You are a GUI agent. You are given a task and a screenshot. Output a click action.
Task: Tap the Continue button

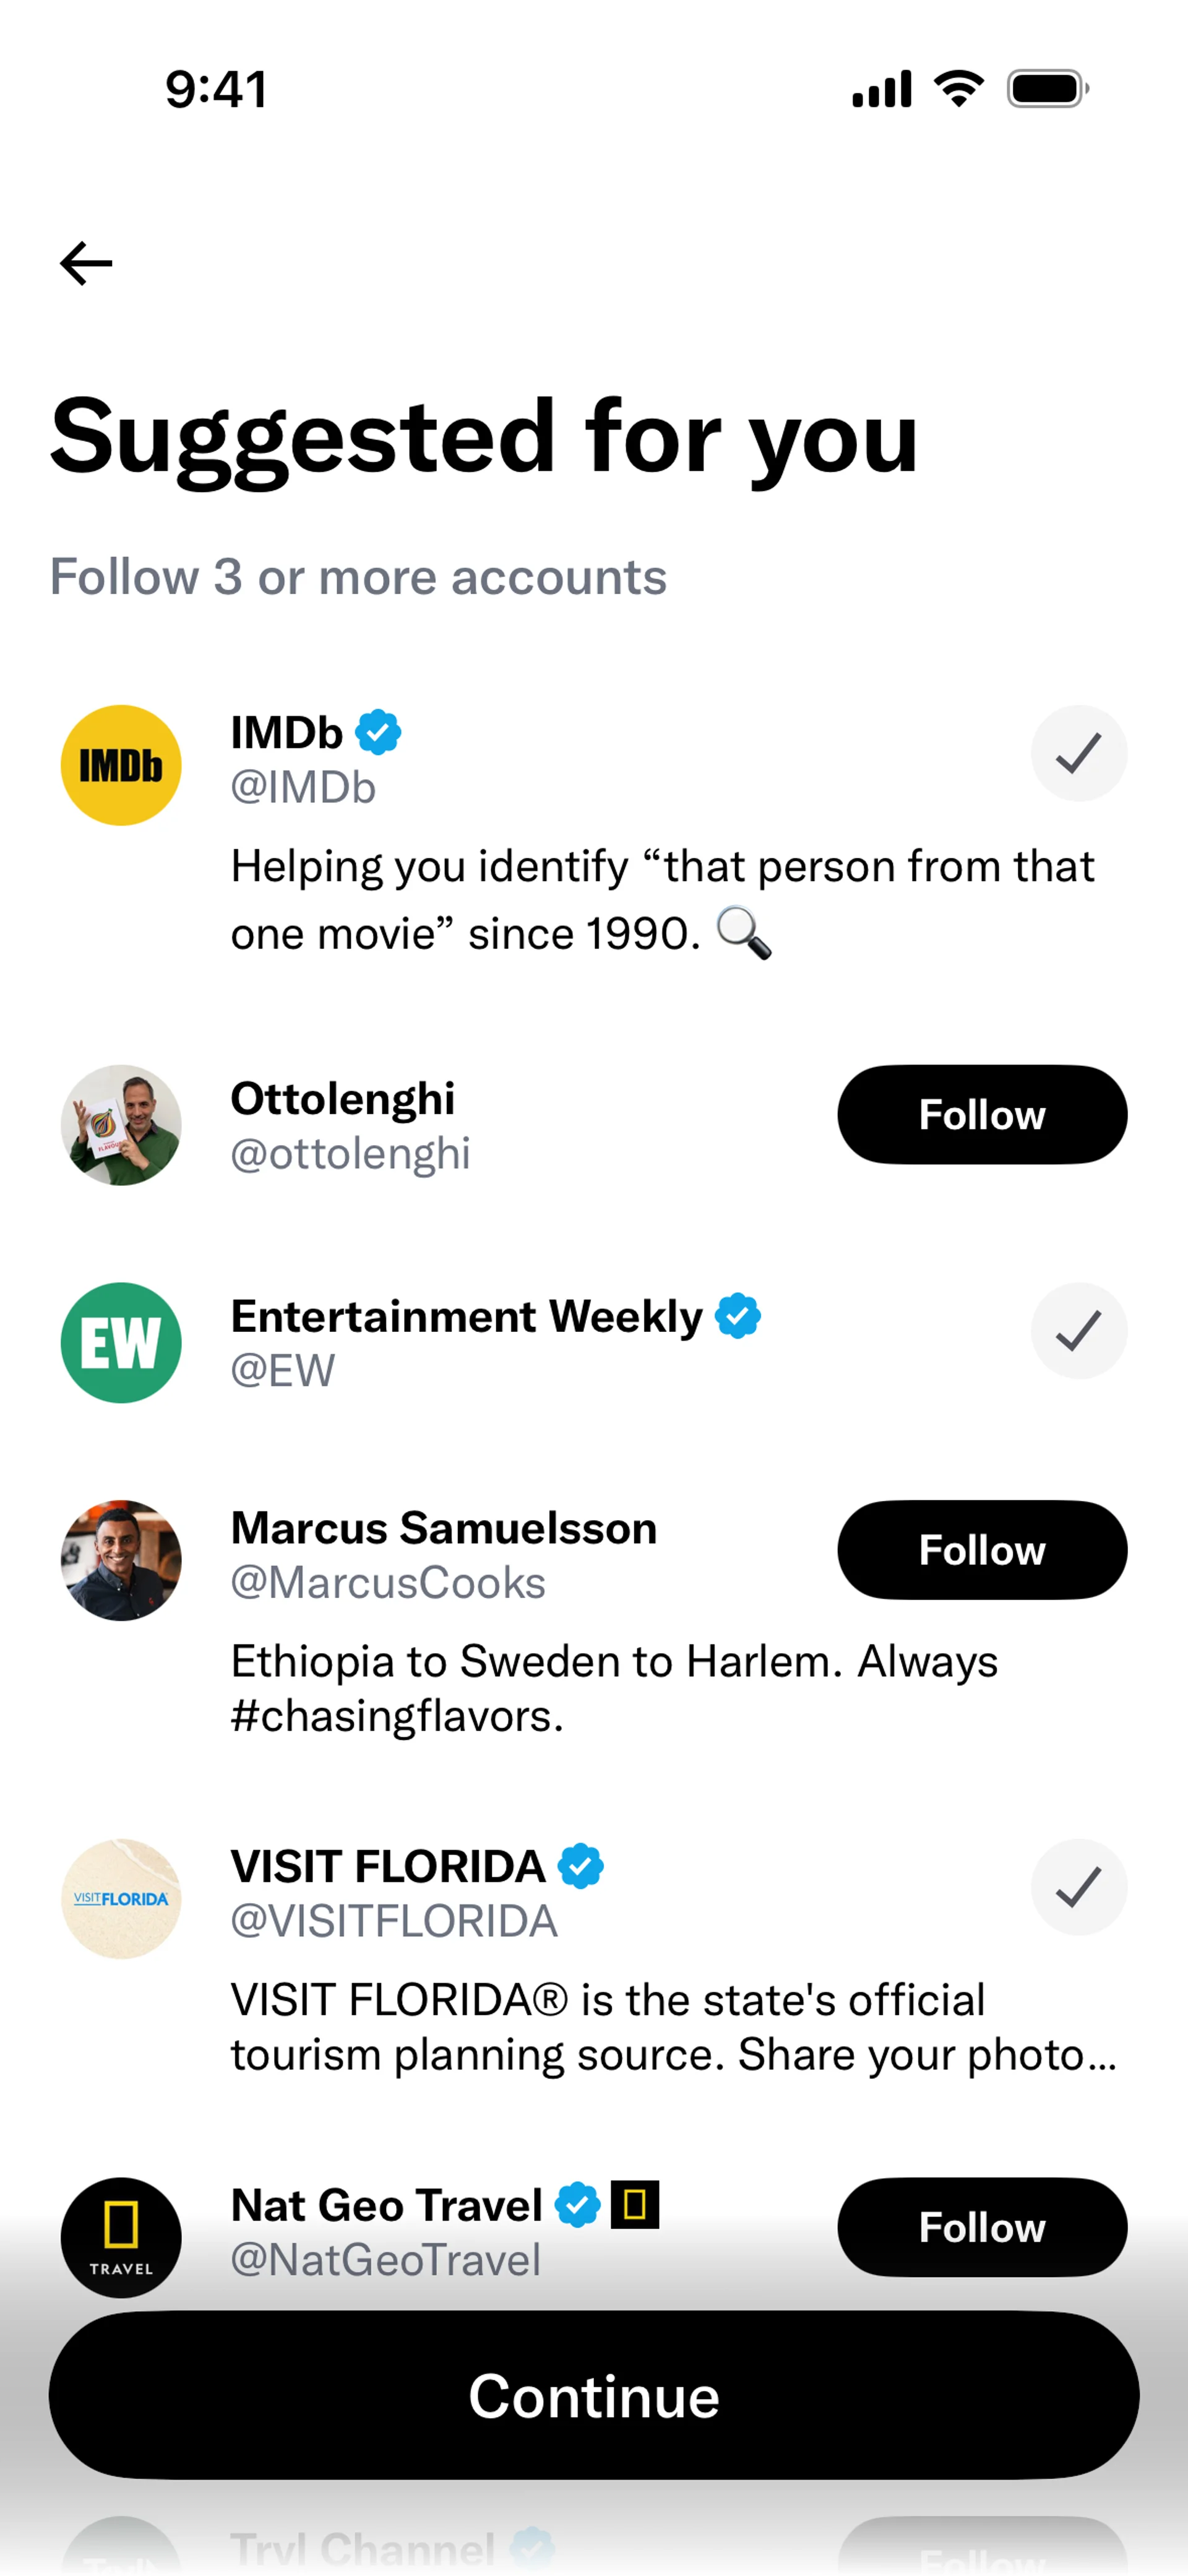click(x=594, y=2395)
